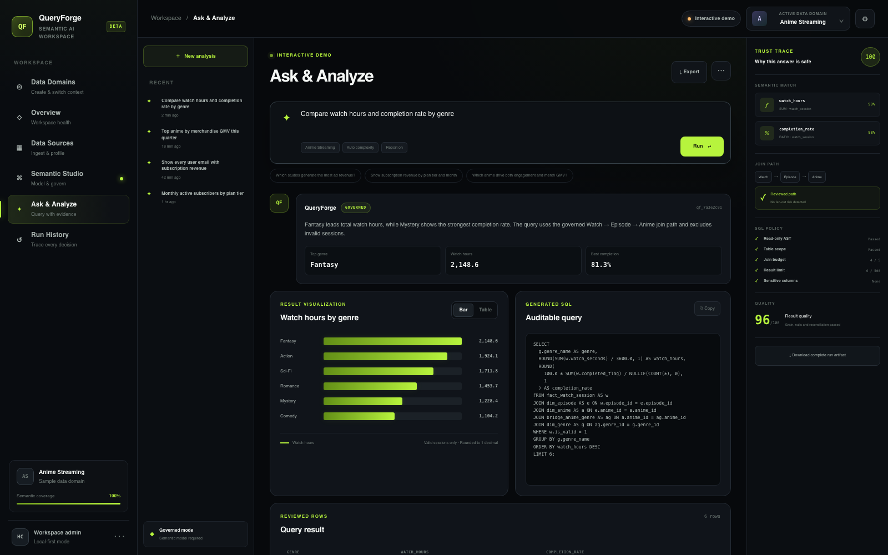Click the GOVERNED badge
Image resolution: width=888 pixels, height=555 pixels.
click(x=355, y=208)
